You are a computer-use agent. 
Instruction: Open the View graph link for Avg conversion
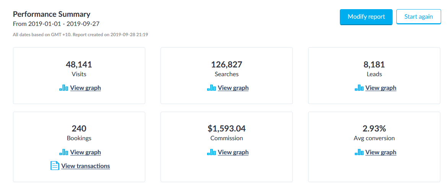(x=381, y=152)
